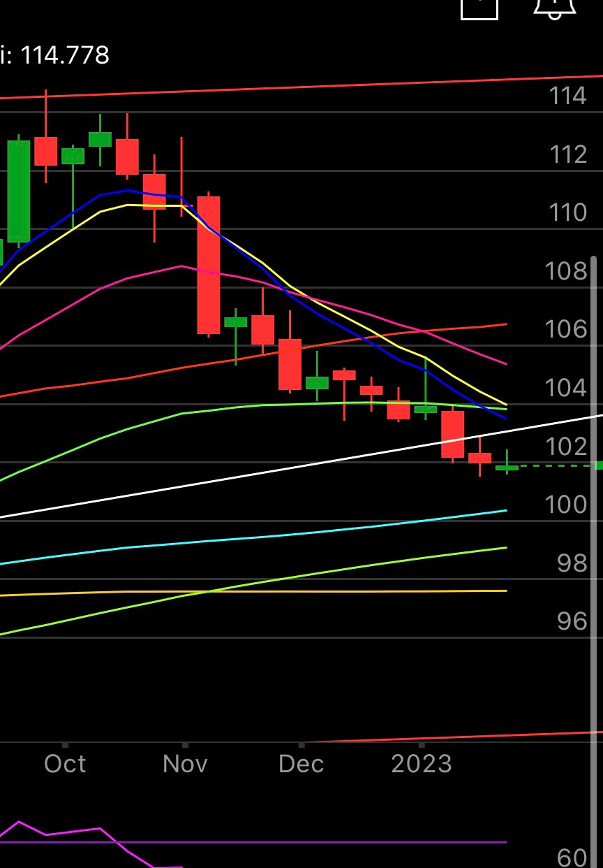Tap the Nov label on time axis
This screenshot has width=603, height=868.
coord(185,764)
